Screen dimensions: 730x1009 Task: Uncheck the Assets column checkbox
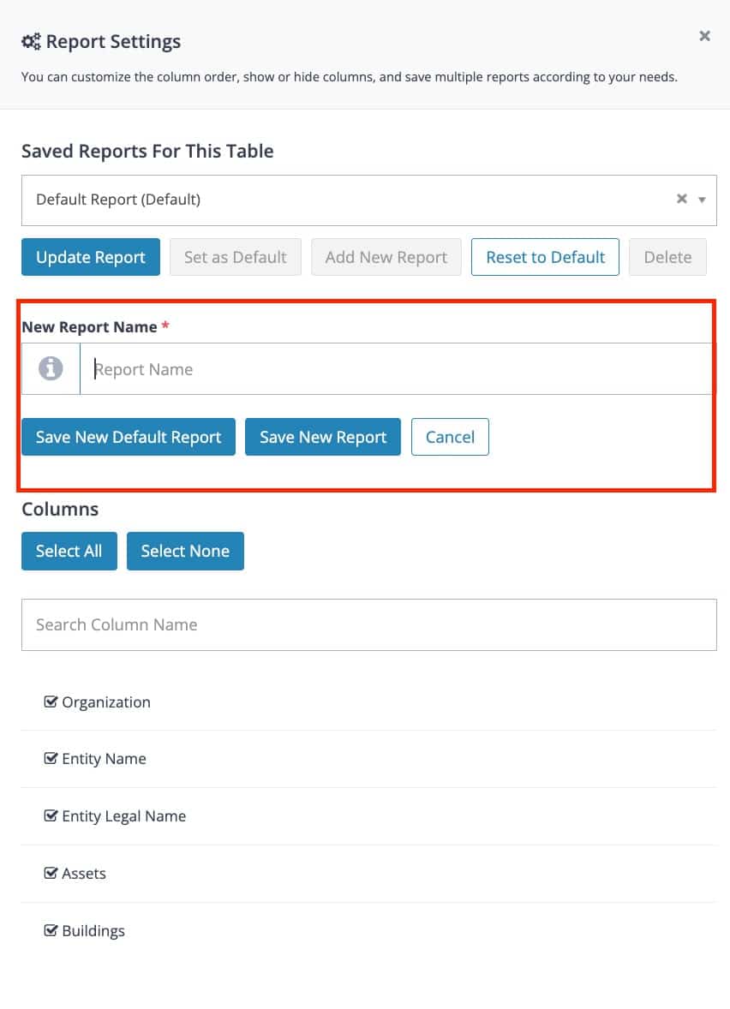51,873
